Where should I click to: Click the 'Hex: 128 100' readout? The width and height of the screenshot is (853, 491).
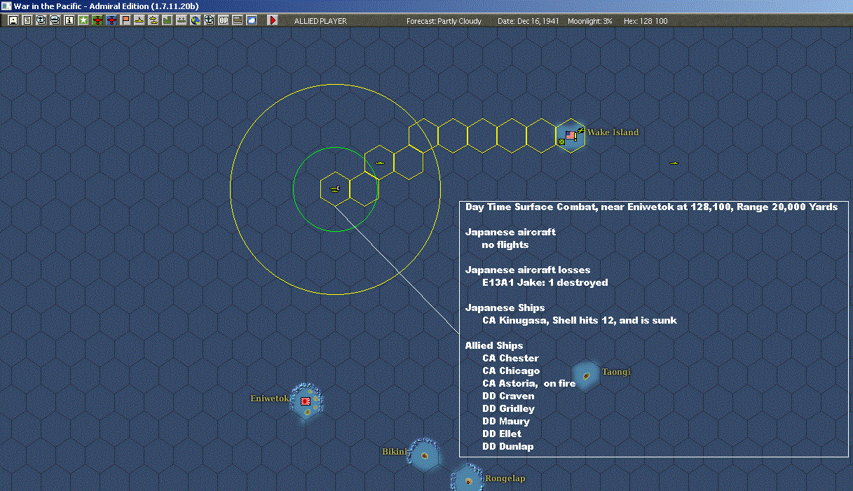pos(646,21)
